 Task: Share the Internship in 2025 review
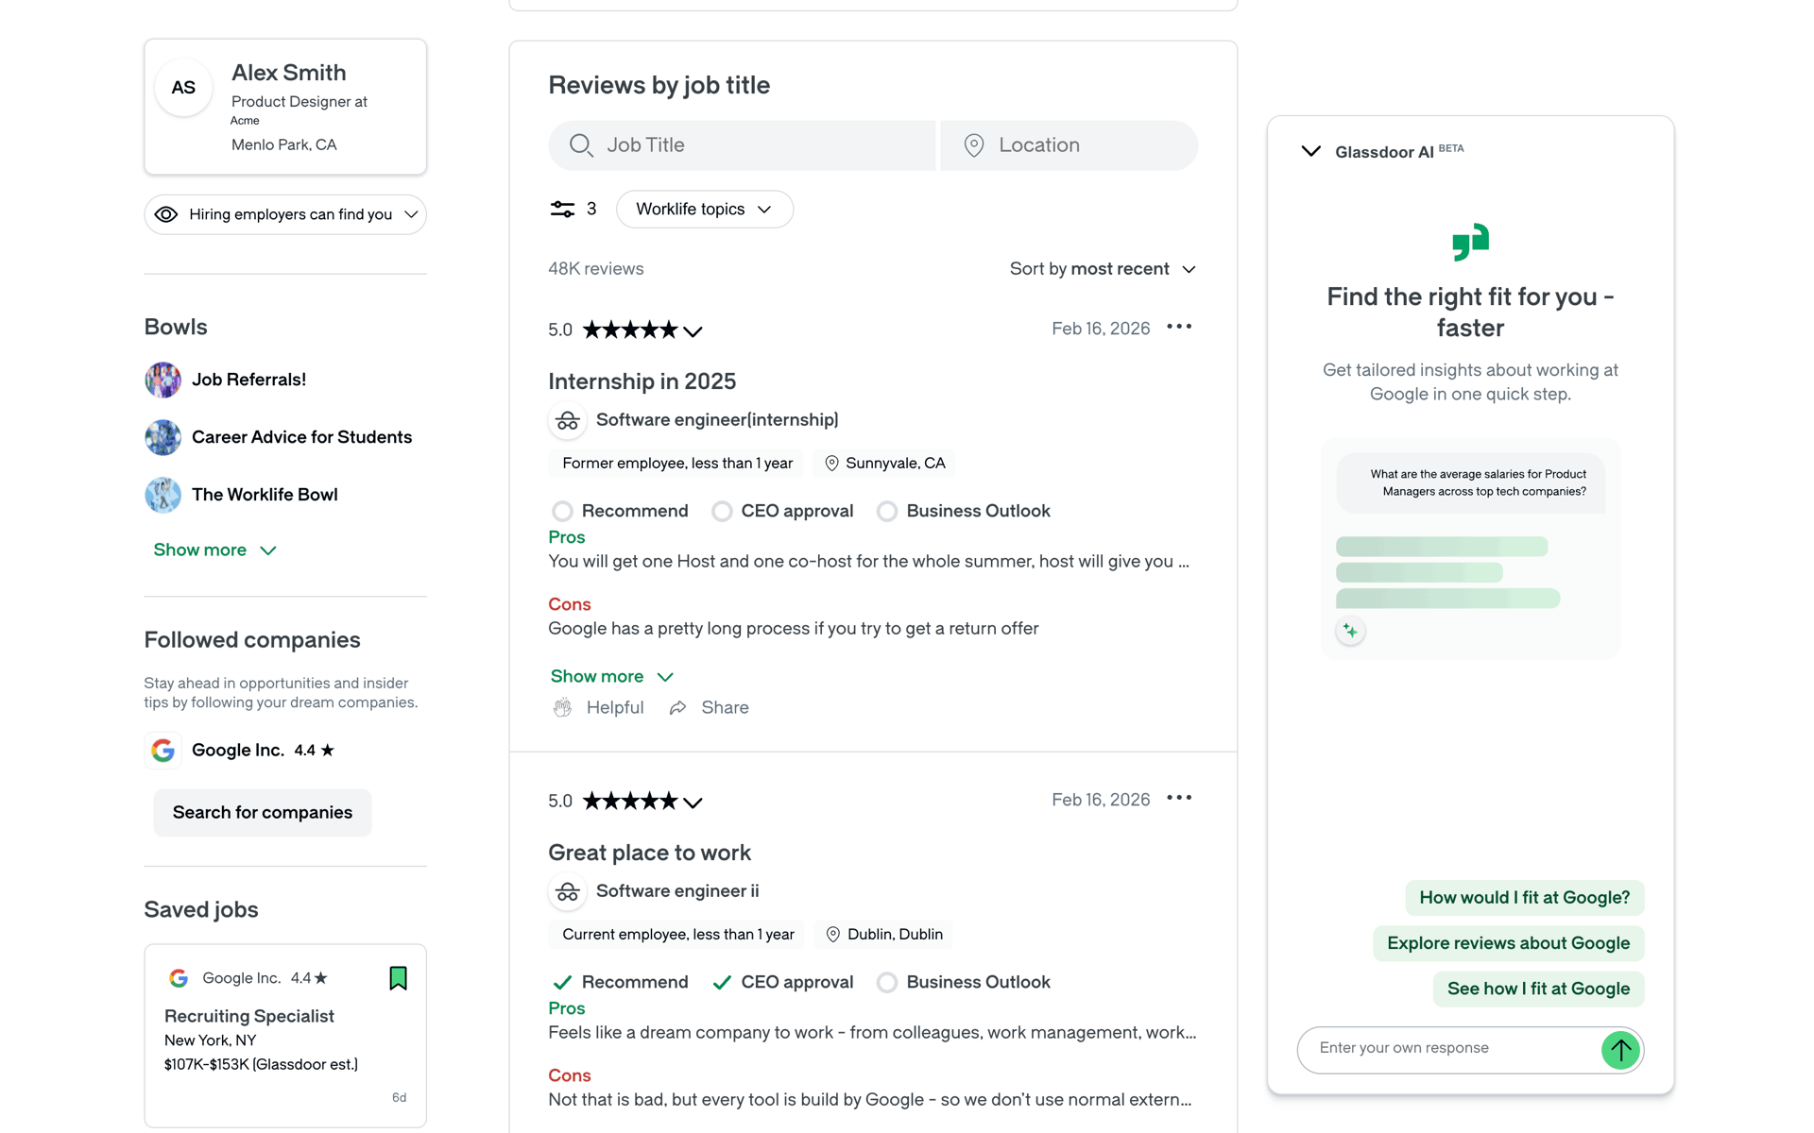point(709,708)
